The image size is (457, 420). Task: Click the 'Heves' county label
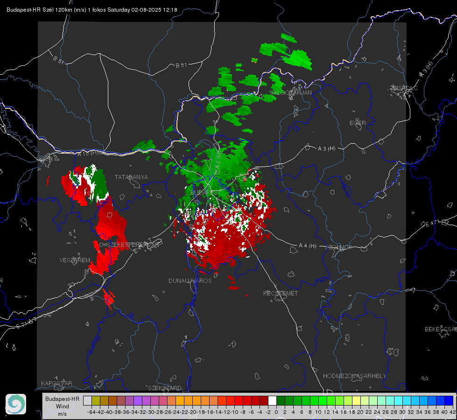[x=345, y=190]
